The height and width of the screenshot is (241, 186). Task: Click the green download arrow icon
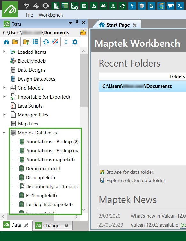(94, 6)
